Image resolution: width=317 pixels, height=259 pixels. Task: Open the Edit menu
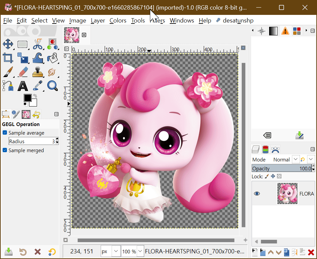click(x=22, y=21)
